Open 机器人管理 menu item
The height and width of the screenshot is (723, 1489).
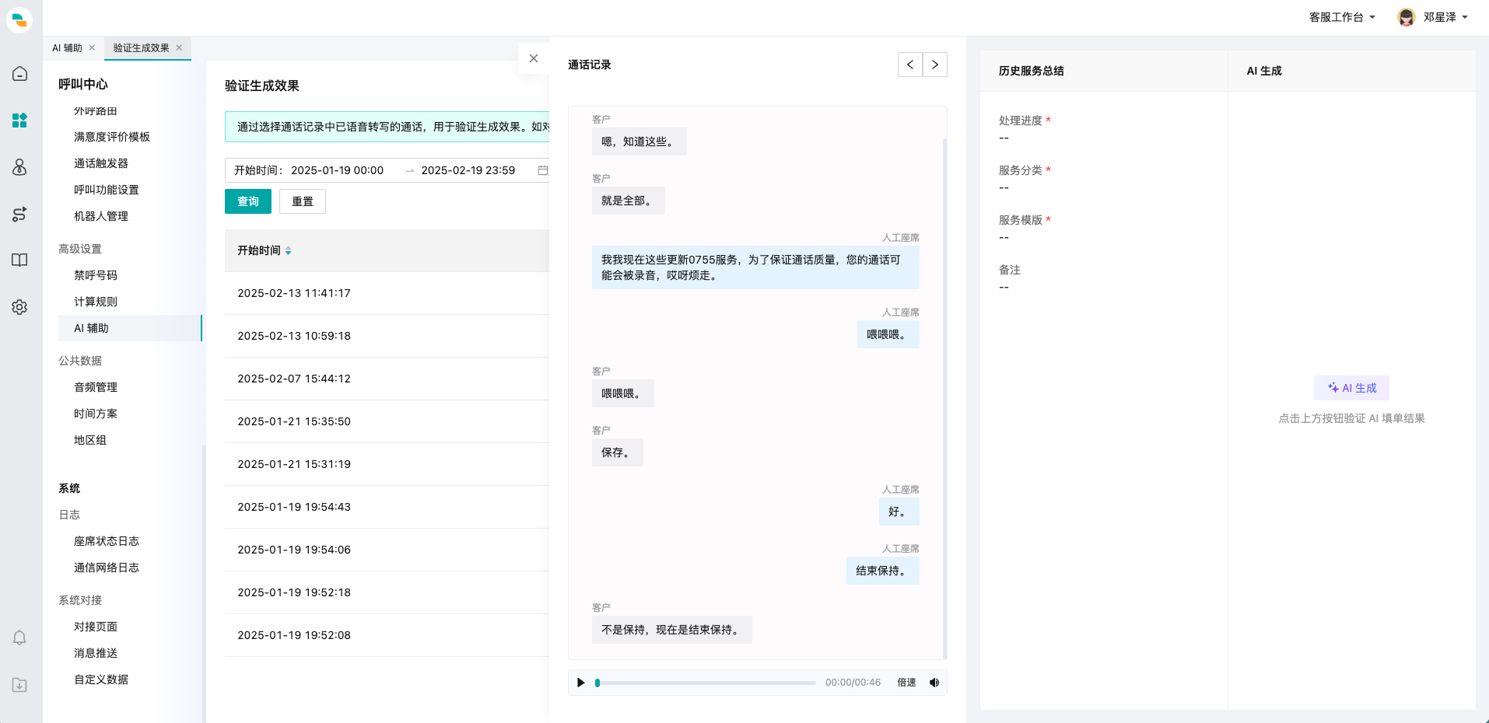(x=101, y=216)
